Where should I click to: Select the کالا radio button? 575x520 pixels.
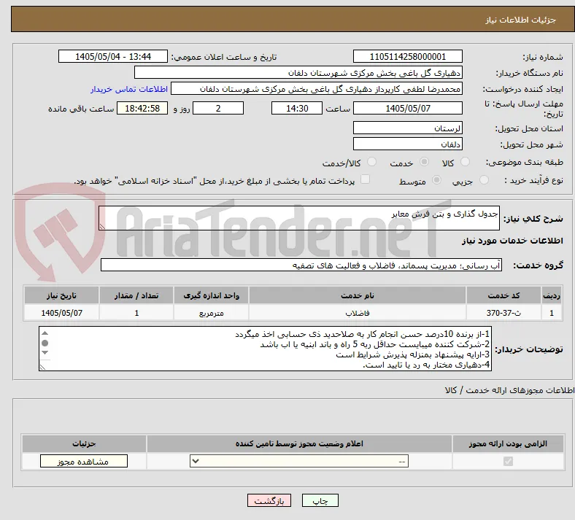pos(465,162)
